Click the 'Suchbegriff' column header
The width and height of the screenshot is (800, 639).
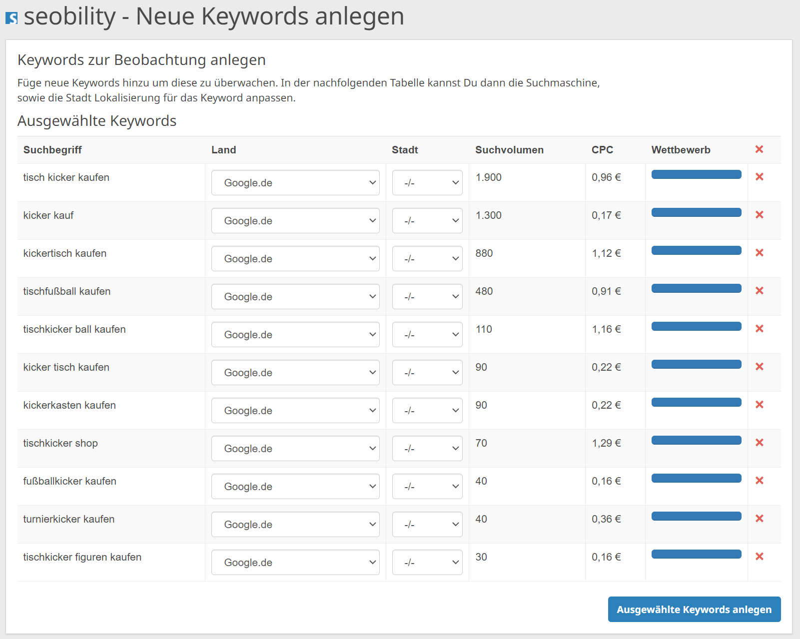pyautogui.click(x=52, y=150)
